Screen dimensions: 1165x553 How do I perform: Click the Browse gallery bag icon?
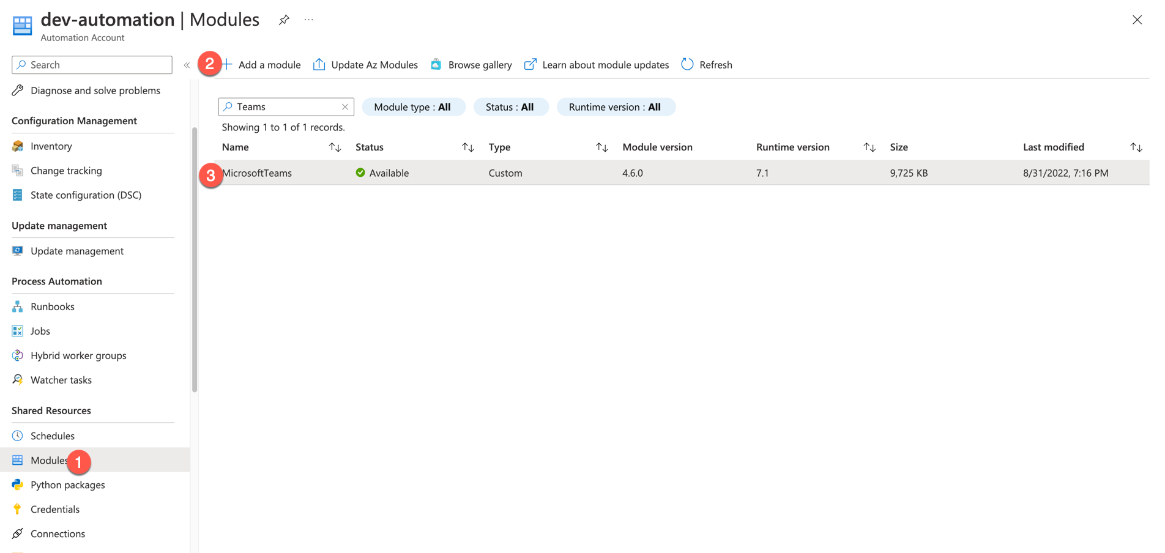click(436, 64)
